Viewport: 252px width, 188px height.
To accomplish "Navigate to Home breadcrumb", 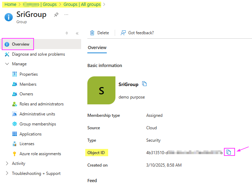I will [x=10, y=4].
